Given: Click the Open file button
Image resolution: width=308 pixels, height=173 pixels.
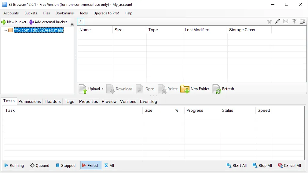Looking at the screenshot, I should tap(145, 89).
